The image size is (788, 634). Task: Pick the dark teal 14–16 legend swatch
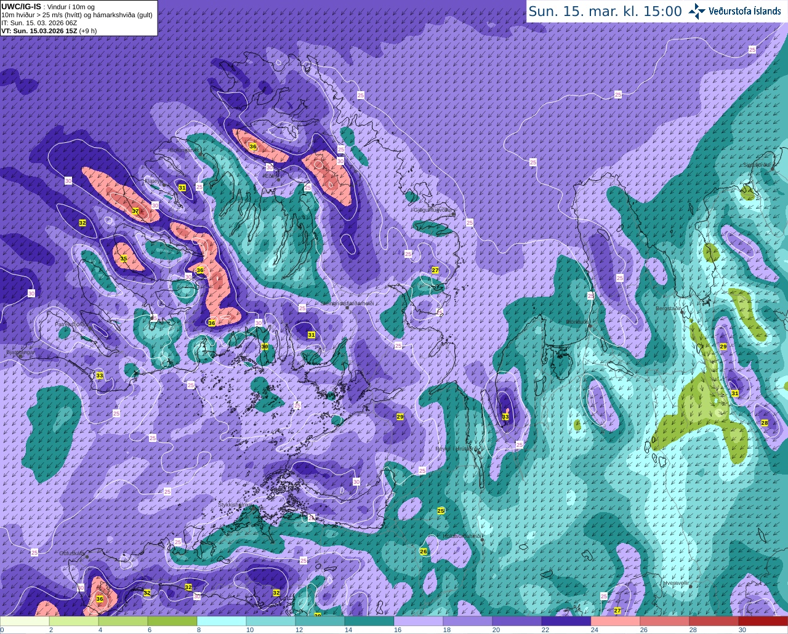click(x=369, y=621)
